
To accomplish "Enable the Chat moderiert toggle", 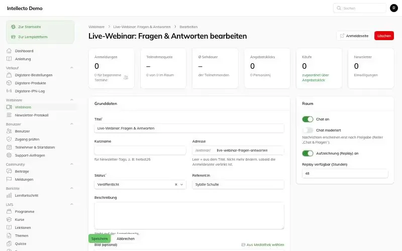I will 308,130.
